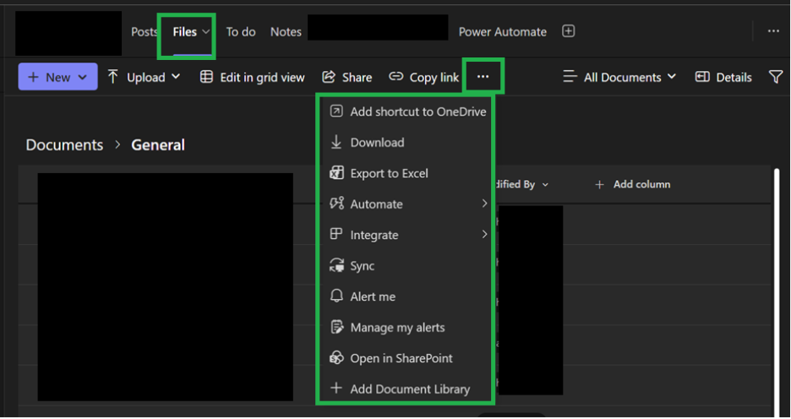Choose Add Document Library text
791x419 pixels.
click(x=410, y=389)
